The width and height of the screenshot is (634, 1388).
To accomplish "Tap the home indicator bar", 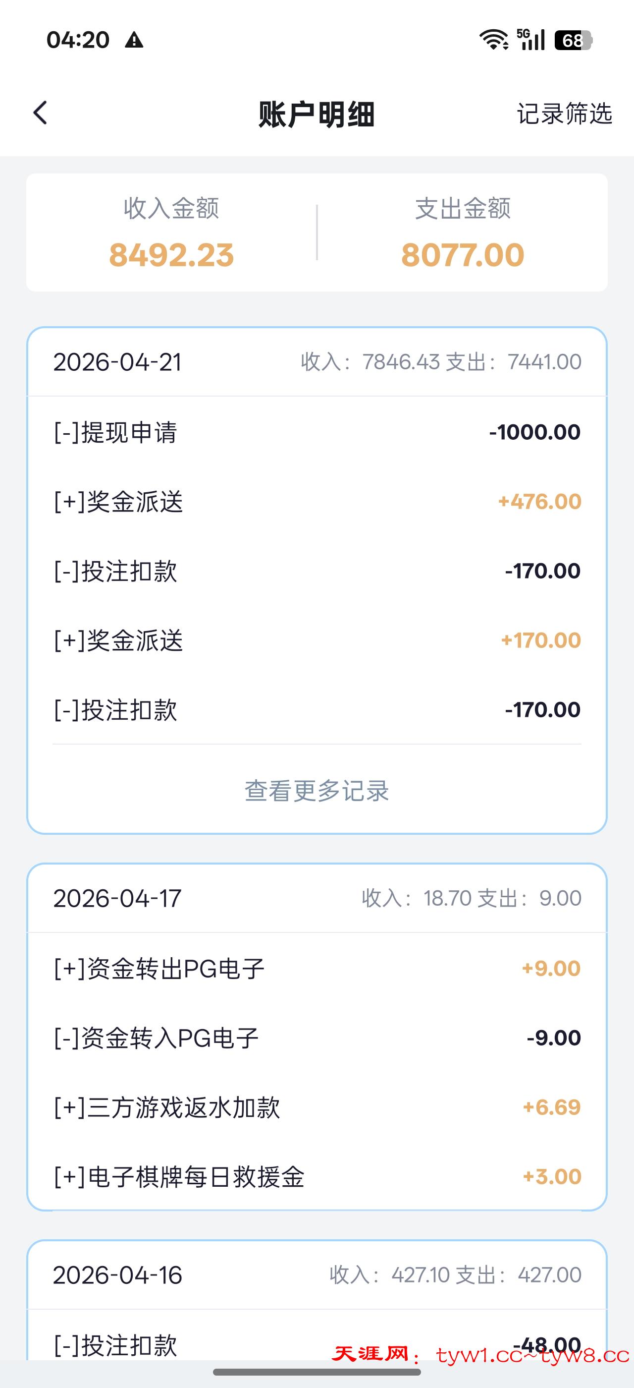I will pyautogui.click(x=317, y=1372).
